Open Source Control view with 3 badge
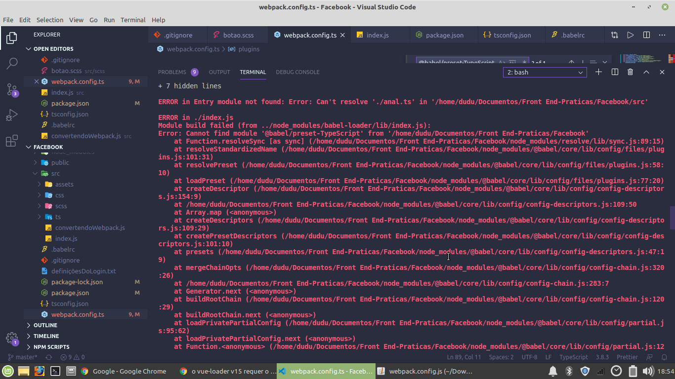Image resolution: width=675 pixels, height=379 pixels. [x=12, y=89]
